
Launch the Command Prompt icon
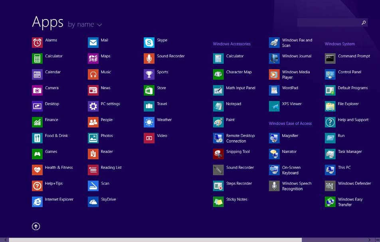330,59
